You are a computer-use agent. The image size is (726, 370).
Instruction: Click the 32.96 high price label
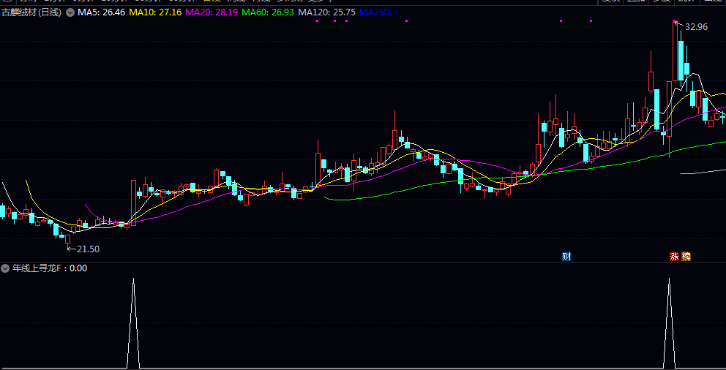[696, 27]
